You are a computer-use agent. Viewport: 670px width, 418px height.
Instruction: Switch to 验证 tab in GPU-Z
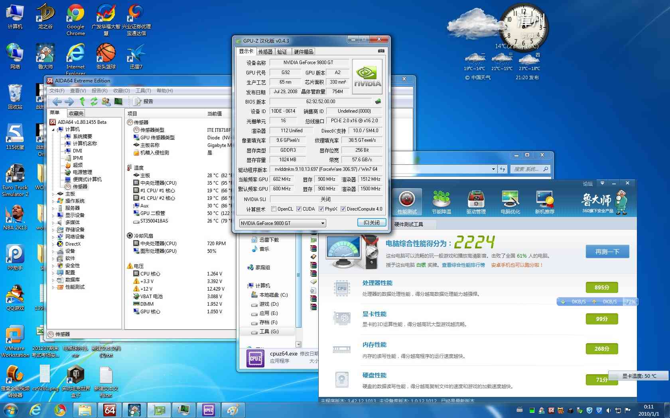point(282,52)
